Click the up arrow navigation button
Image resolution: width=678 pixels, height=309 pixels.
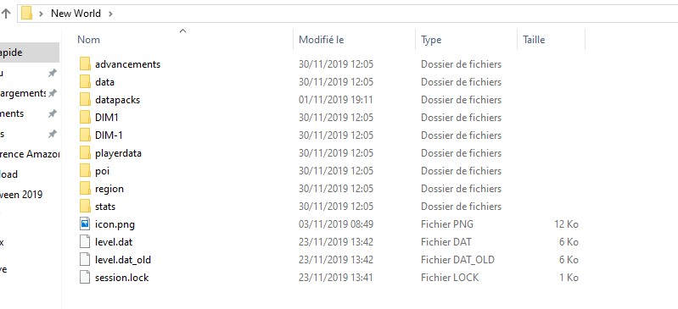(x=6, y=14)
